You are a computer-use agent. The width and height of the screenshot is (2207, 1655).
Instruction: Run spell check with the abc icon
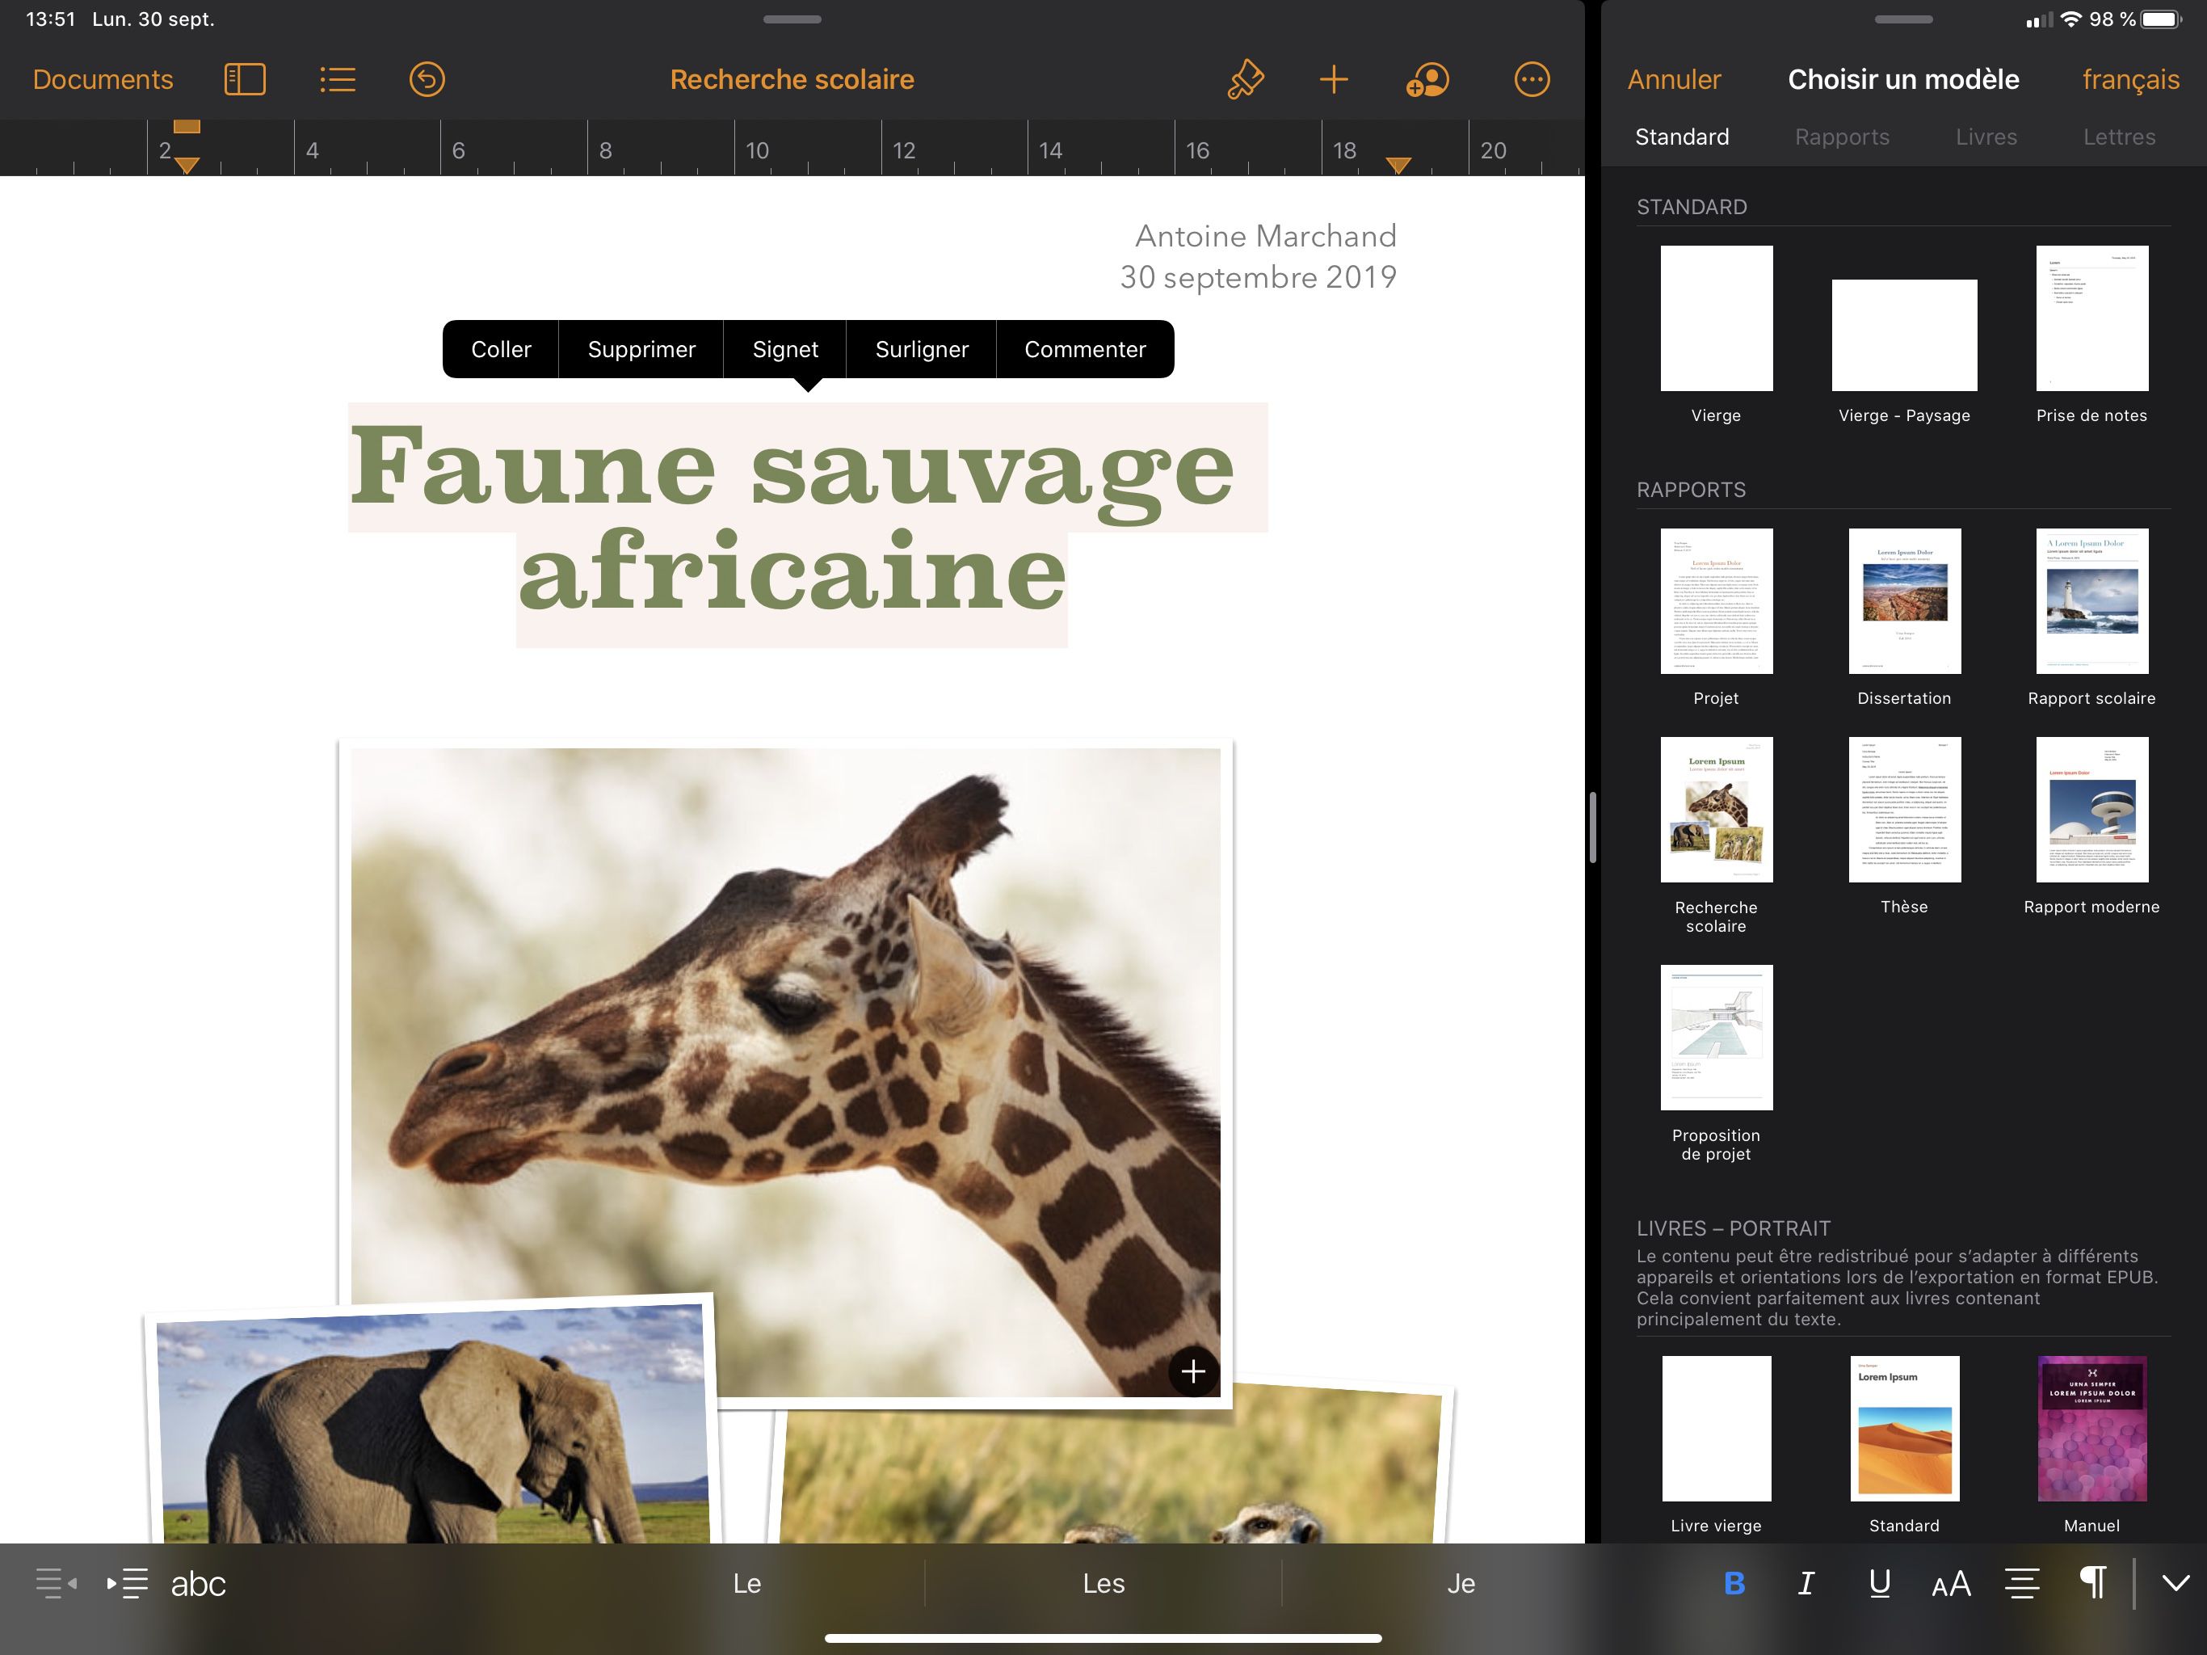pyautogui.click(x=196, y=1583)
